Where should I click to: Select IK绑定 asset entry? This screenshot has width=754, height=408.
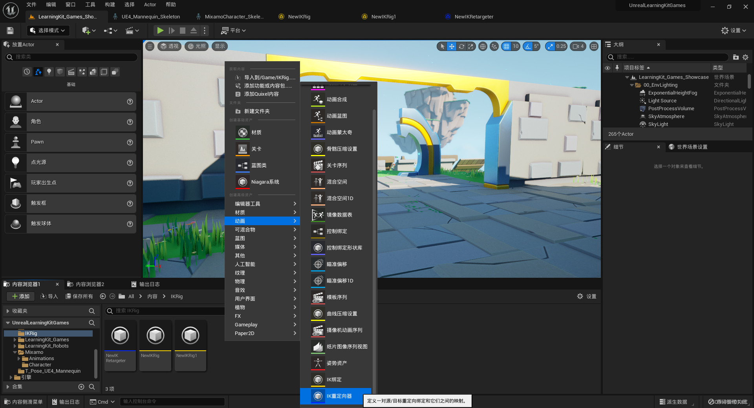pyautogui.click(x=336, y=380)
